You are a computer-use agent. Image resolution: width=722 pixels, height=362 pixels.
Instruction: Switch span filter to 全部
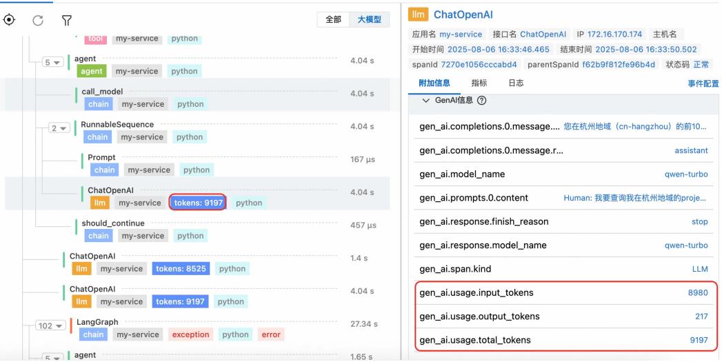[x=333, y=19]
